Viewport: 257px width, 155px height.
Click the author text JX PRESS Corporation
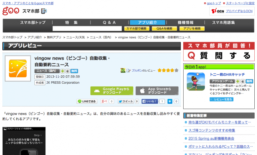[x=63, y=82]
